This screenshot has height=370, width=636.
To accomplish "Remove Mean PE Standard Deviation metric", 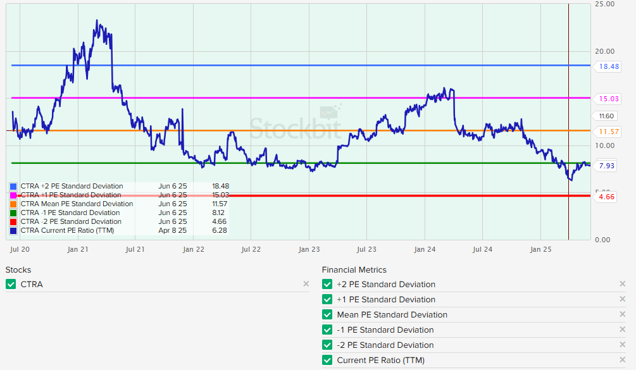I will pos(622,314).
